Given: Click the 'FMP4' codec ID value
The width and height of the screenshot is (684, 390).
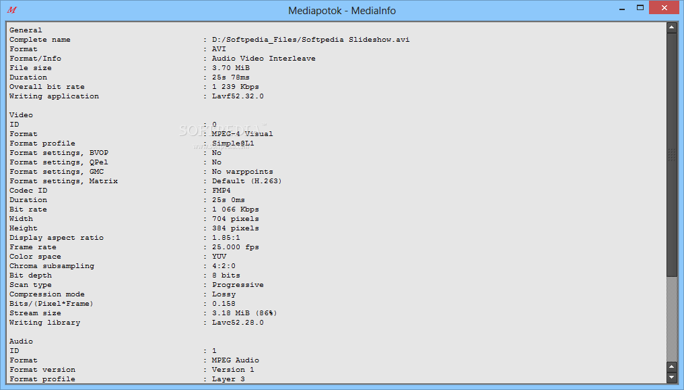Looking at the screenshot, I should 221,190.
